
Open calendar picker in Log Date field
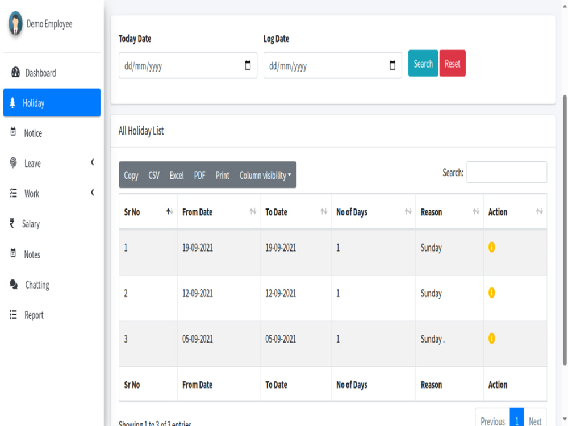point(392,65)
